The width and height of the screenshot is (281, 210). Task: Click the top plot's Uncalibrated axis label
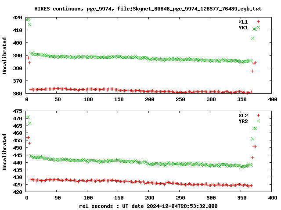(4, 56)
